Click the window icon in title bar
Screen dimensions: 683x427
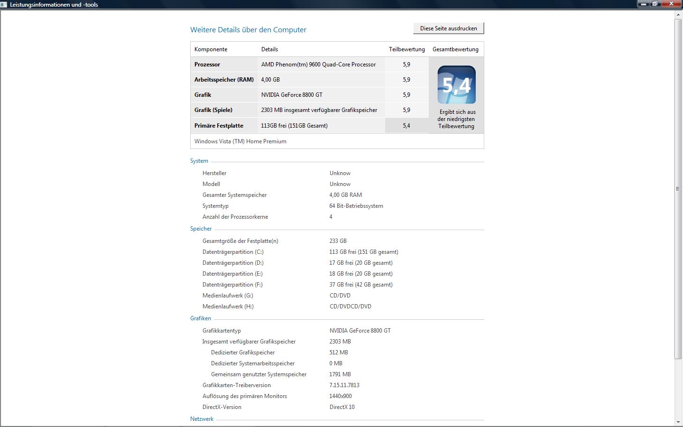pos(4,4)
